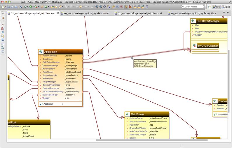Open the Back history dropdown arrow
Viewport: 232px width, 148px height.
pos(83,7)
